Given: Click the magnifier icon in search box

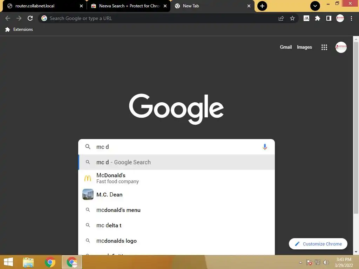Looking at the screenshot, I should 88,147.
